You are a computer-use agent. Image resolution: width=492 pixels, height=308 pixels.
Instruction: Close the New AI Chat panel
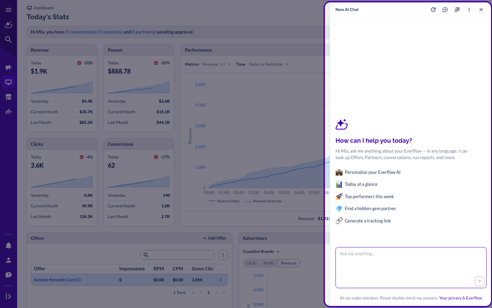[x=481, y=10]
